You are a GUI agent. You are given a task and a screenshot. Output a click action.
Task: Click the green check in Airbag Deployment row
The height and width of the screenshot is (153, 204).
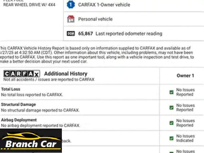tap(171, 123)
